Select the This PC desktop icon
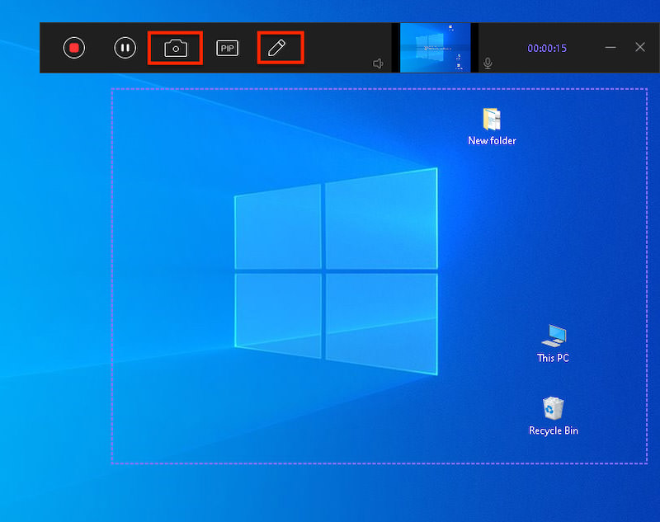Viewport: 660px width, 522px height. (554, 336)
